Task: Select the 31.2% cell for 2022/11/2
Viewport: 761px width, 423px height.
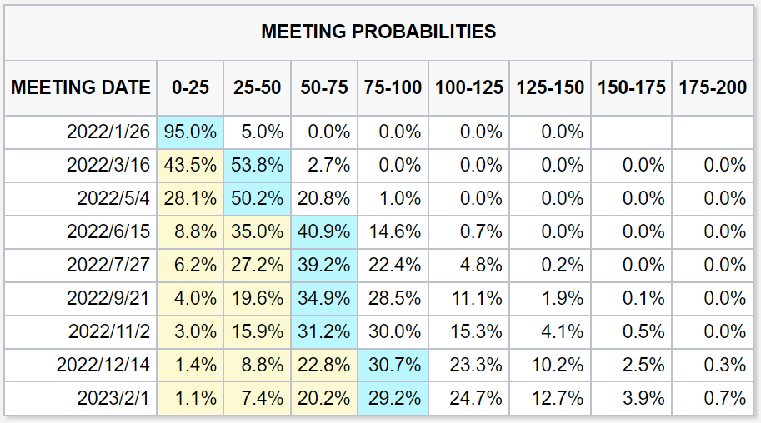Action: coord(324,331)
